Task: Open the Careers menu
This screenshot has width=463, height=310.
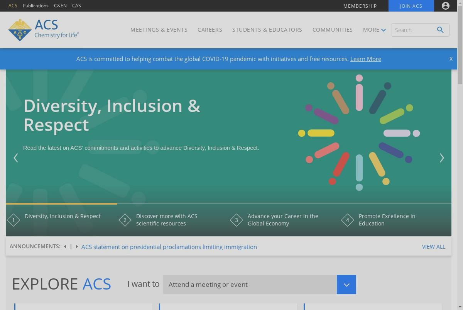Action: [x=210, y=30]
